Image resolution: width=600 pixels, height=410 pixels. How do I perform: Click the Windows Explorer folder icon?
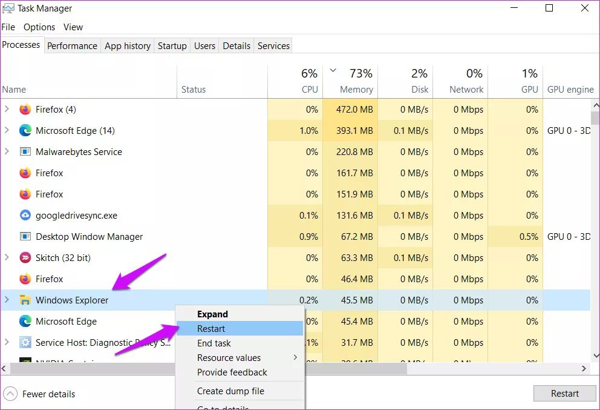click(x=25, y=300)
